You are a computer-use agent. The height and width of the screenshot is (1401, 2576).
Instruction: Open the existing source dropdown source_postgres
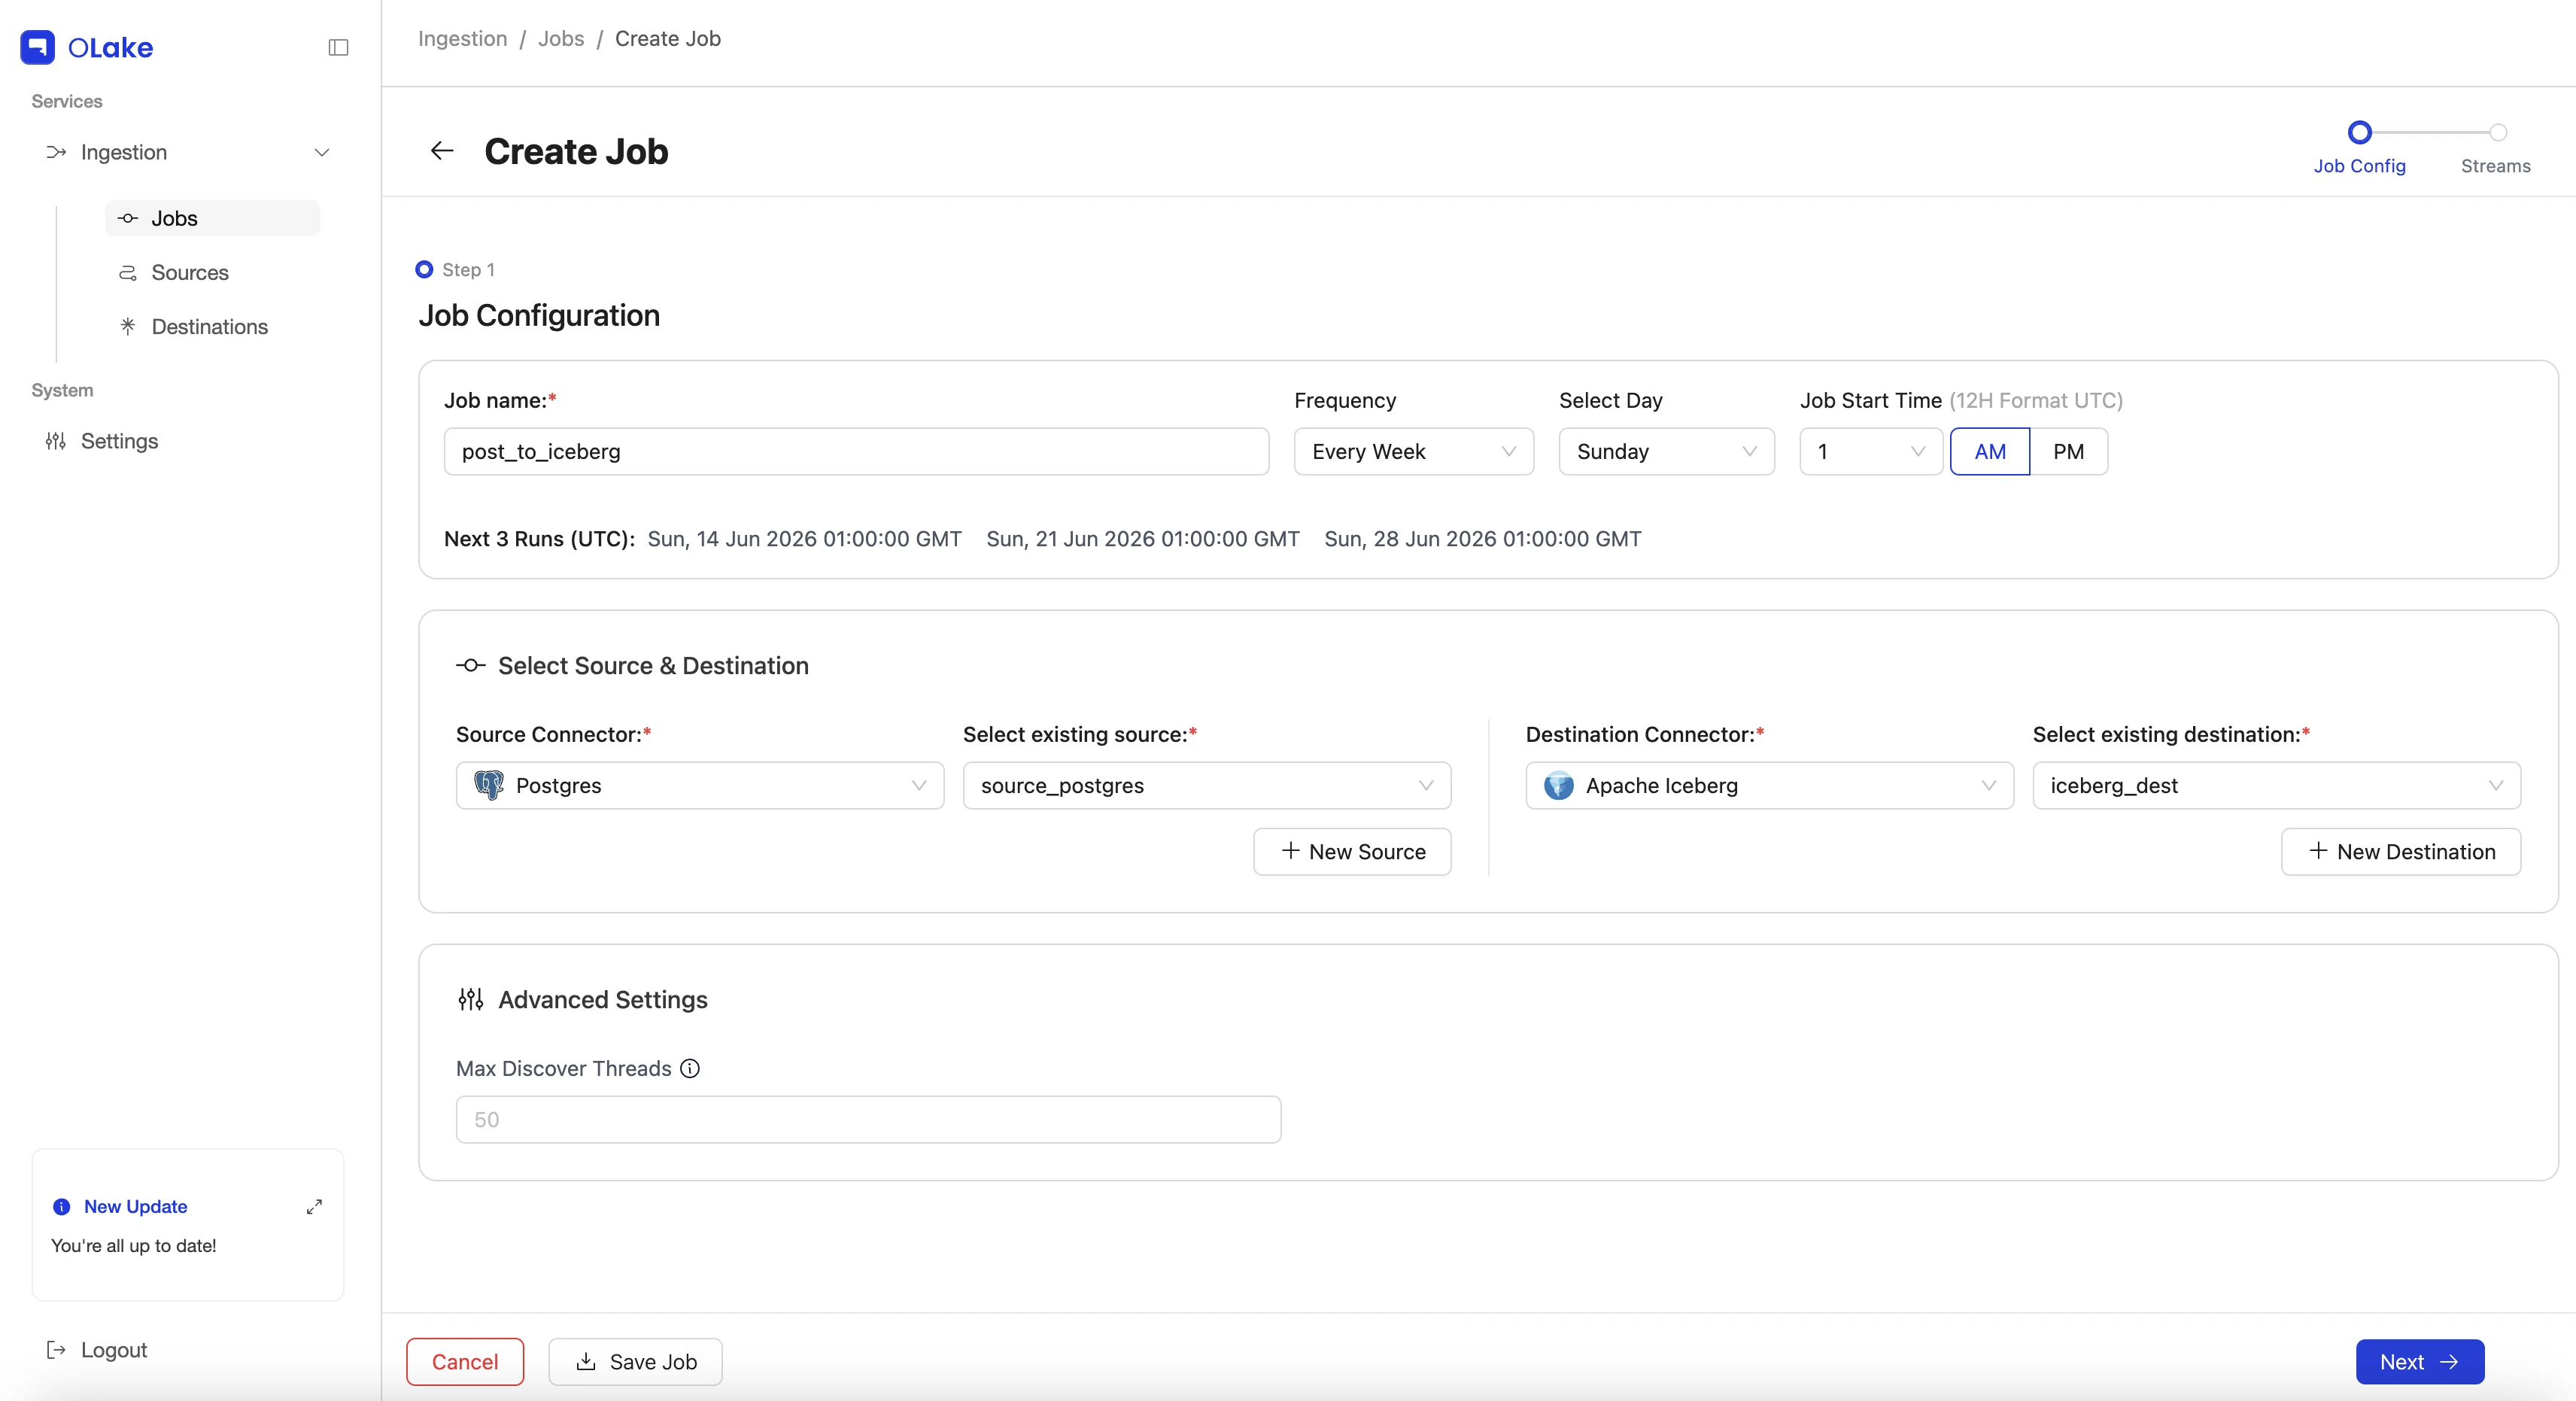[x=1207, y=785]
